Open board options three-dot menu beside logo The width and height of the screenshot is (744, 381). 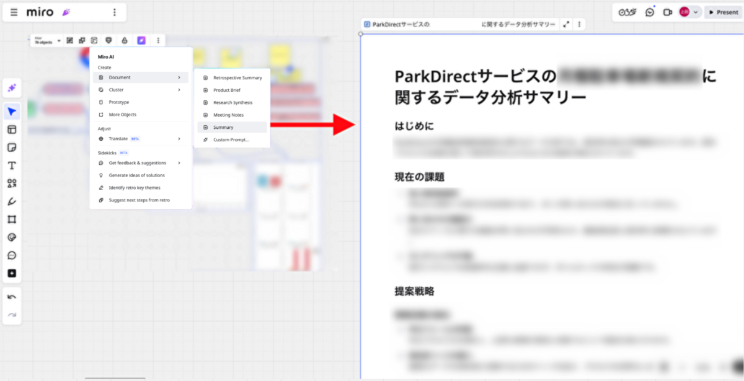114,12
